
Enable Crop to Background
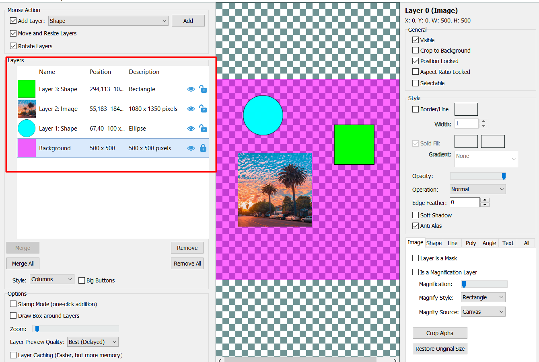point(416,50)
